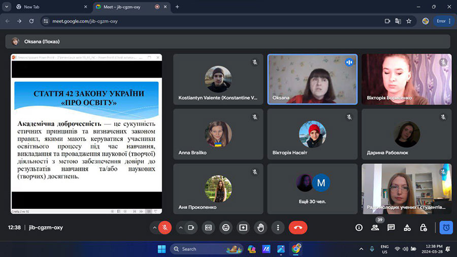Screen dimensions: 457x257
Task: Open the tab search dropdown
Action: point(7,7)
